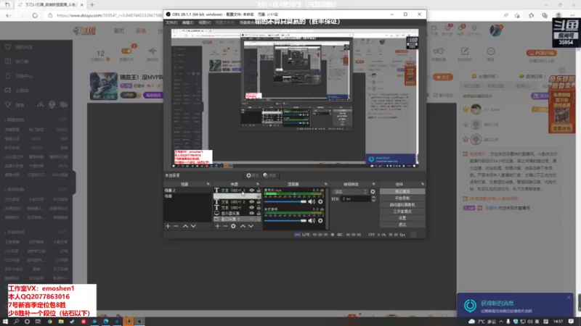Remove the selected source with the minus icon
Viewport: 581px width, 326px height.
[225, 226]
